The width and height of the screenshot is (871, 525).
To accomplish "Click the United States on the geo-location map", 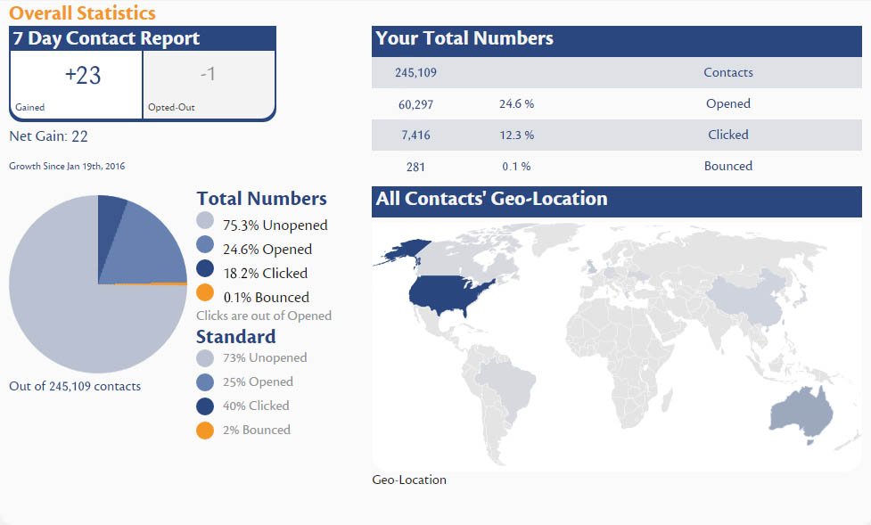I will pos(444,294).
